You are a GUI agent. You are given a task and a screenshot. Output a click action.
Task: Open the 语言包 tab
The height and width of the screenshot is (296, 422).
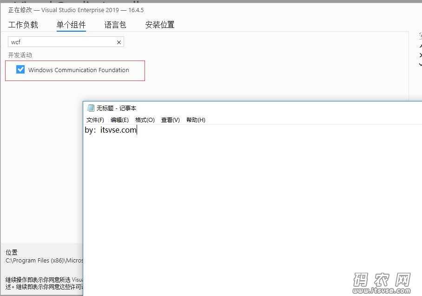point(115,25)
